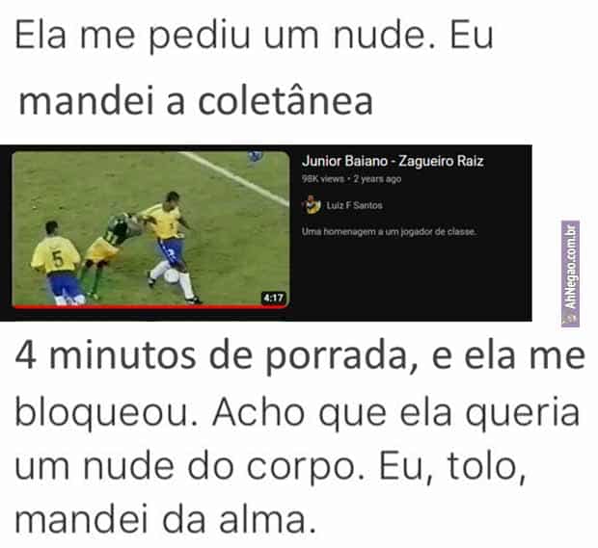Click the 'mandei da alma.' final line
Viewport: 598px width, 548px height.
tap(166, 519)
